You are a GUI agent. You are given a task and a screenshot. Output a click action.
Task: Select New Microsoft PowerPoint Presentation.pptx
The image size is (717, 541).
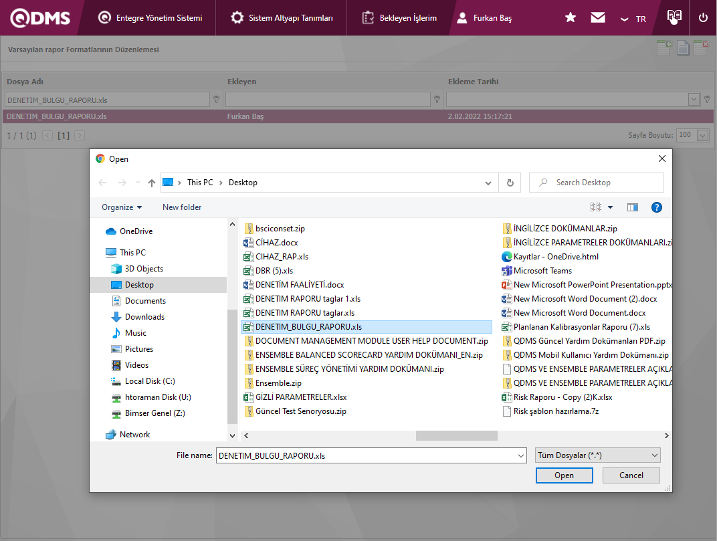[587, 284]
